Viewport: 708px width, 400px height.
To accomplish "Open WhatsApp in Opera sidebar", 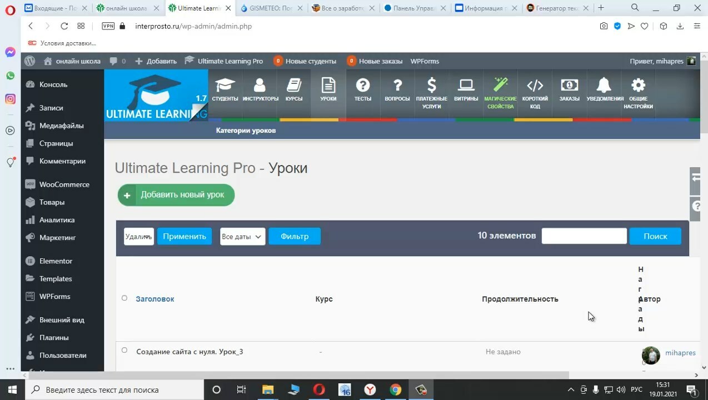I will pos(10,76).
